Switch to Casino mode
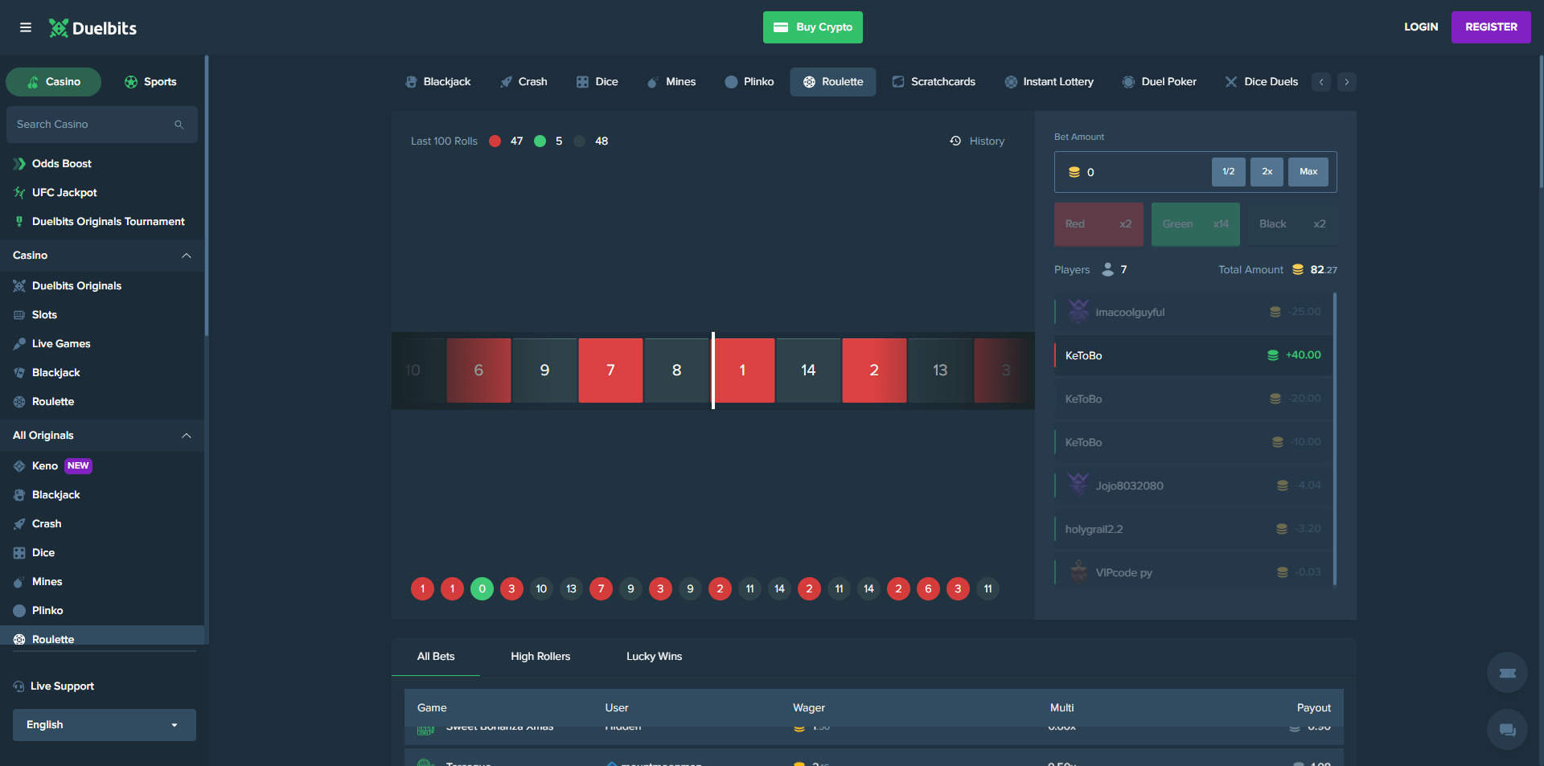Image resolution: width=1544 pixels, height=766 pixels. tap(54, 82)
